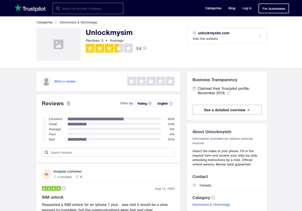
Task: Click the Canada contact location text
Action: point(205,185)
